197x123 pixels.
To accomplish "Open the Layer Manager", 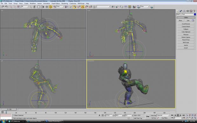I will tap(121, 7).
